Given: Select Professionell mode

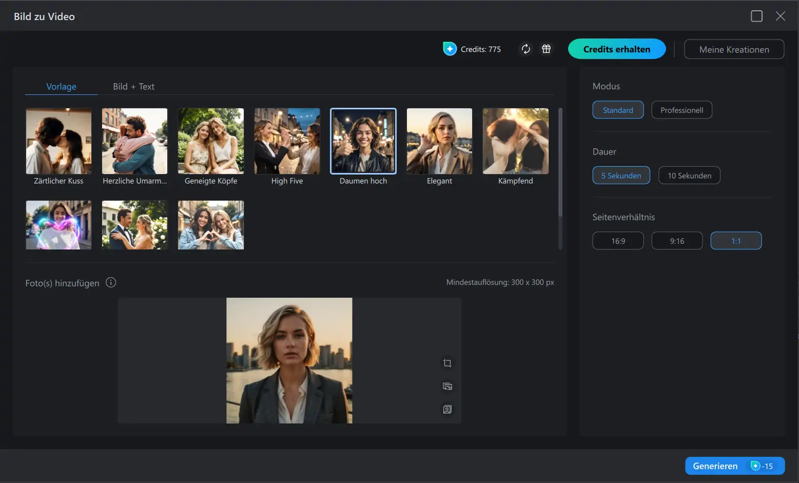Looking at the screenshot, I should (x=681, y=110).
